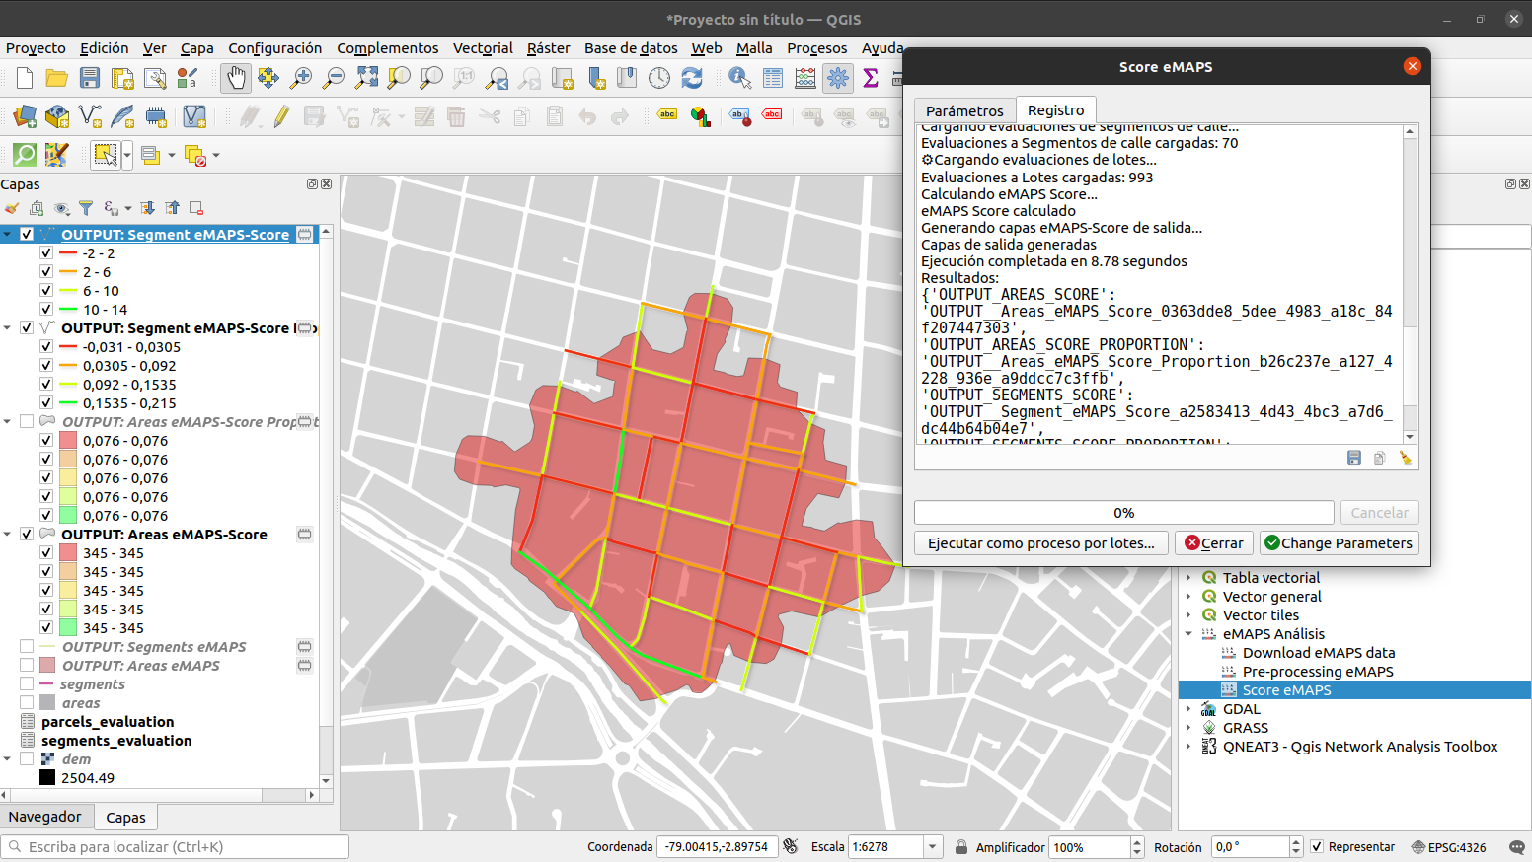
Task: Click the Change Parameters button
Action: (1339, 543)
